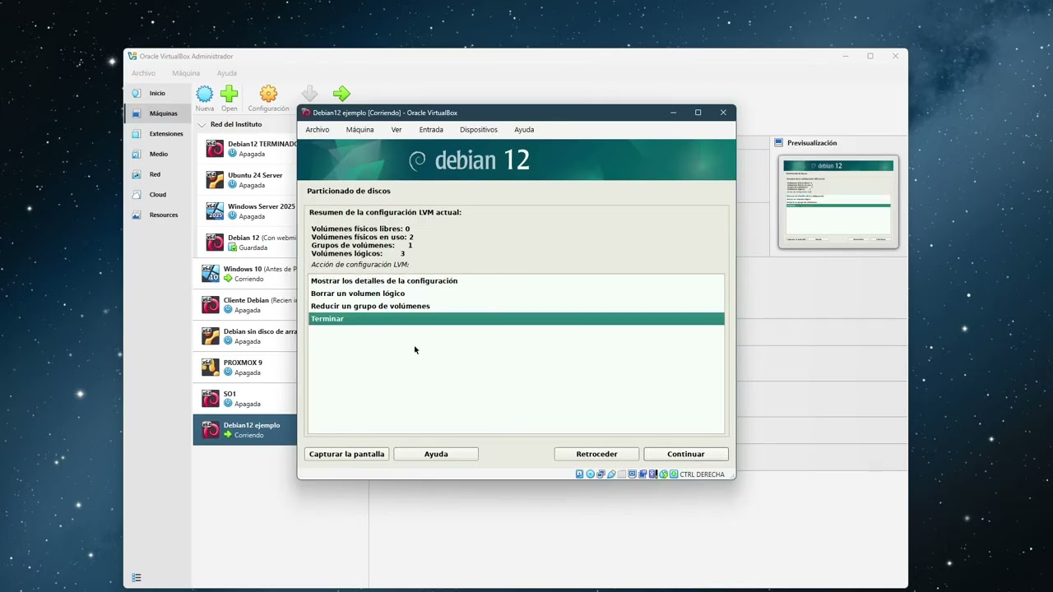1053x592 pixels.
Task: Open the Dispositivos menu
Action: (479, 130)
